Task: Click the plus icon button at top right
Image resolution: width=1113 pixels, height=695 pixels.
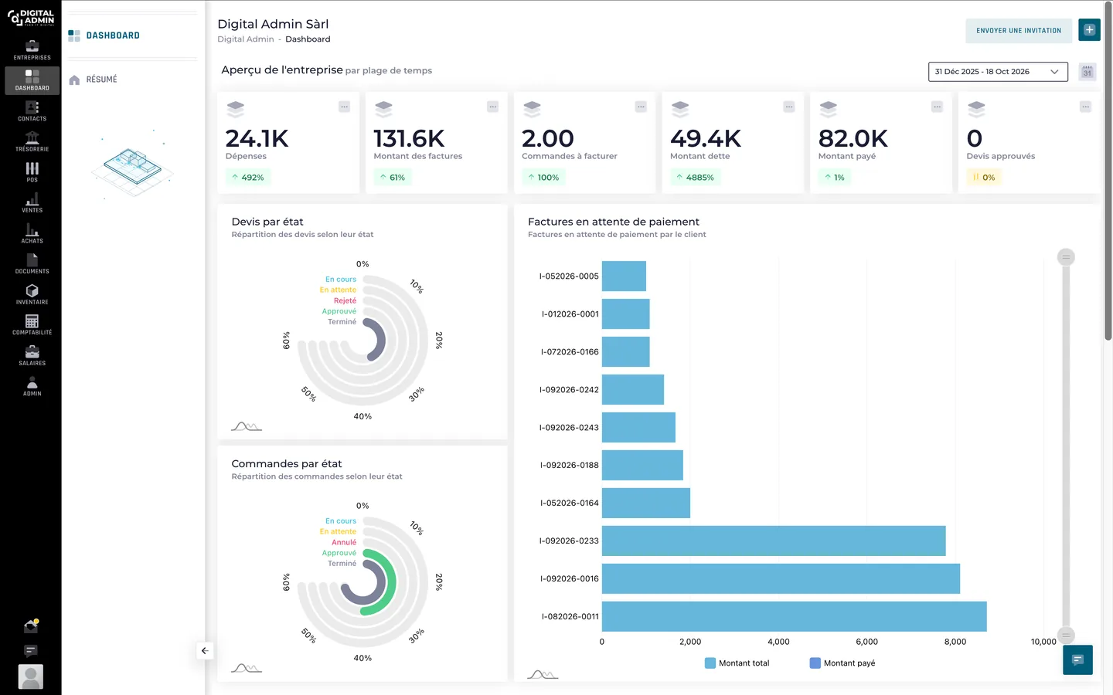Action: coord(1089,30)
